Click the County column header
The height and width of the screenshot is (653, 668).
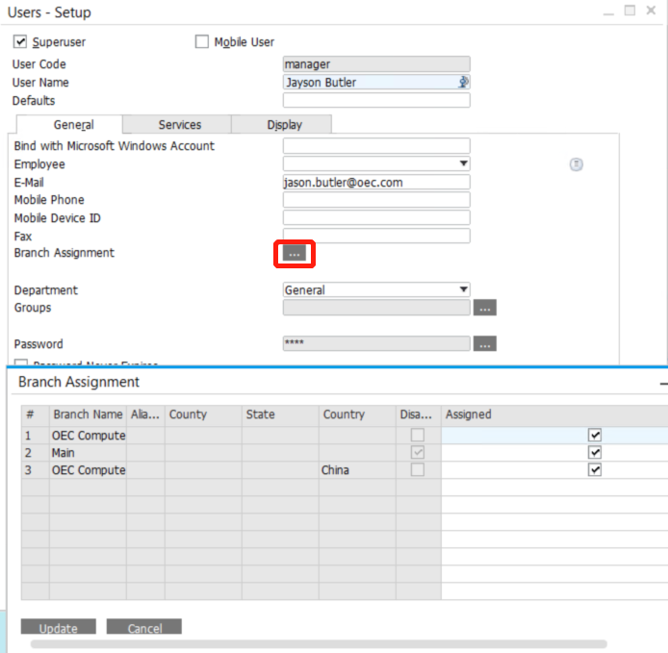tap(203, 414)
